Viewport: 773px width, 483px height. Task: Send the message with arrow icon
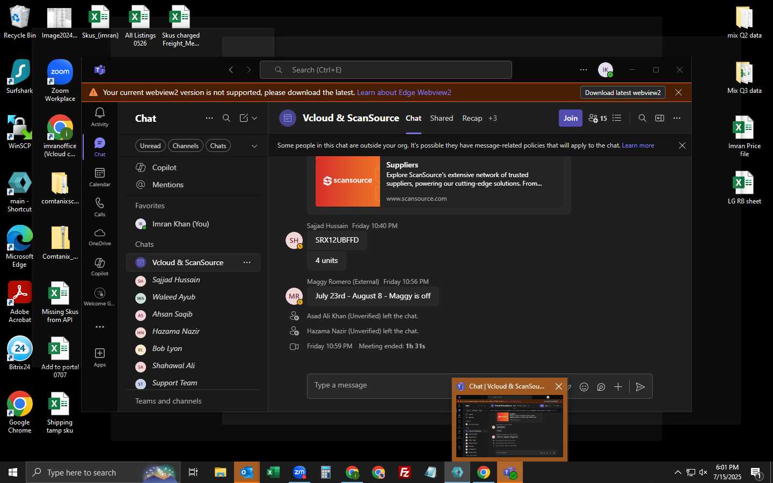(x=640, y=387)
